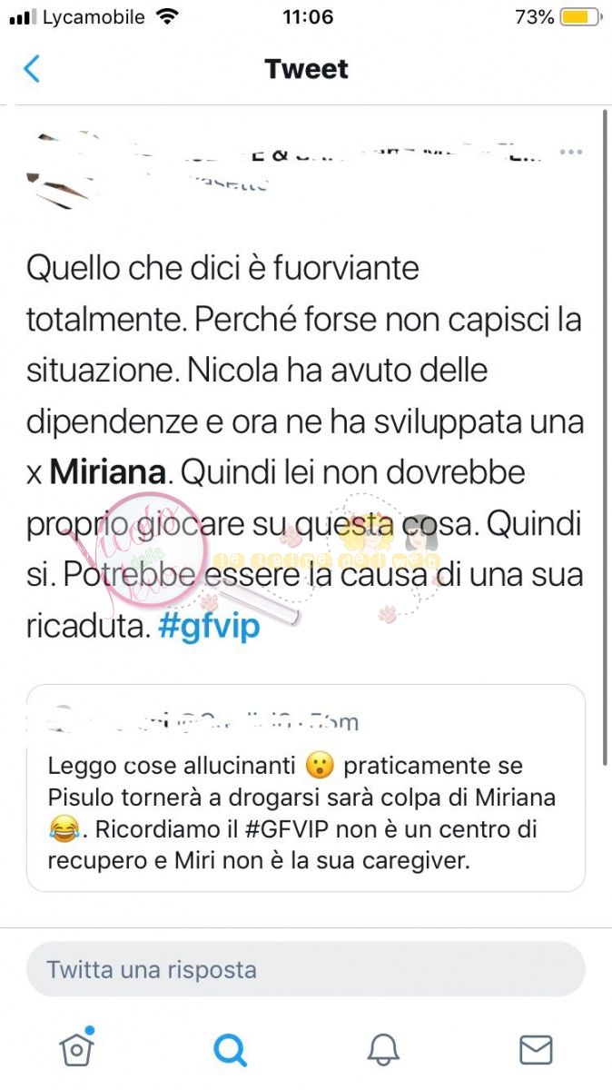Open the Home tab icon
The image size is (612, 1090).
point(76,1049)
